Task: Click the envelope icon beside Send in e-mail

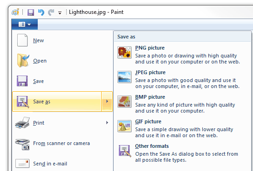Action: (22, 163)
